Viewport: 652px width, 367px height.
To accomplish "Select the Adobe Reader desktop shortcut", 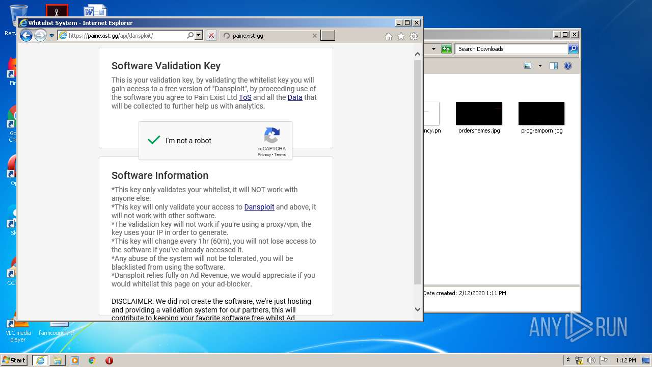I will point(57,10).
